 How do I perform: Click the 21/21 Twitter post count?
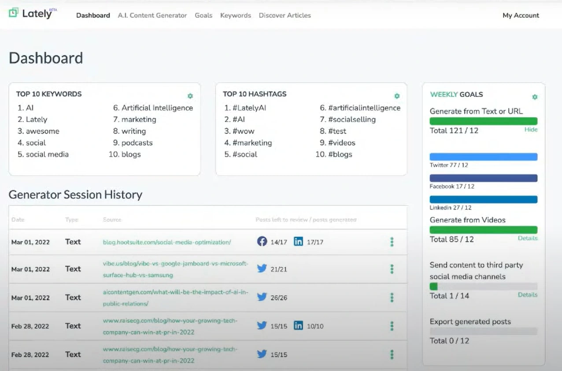279,269
